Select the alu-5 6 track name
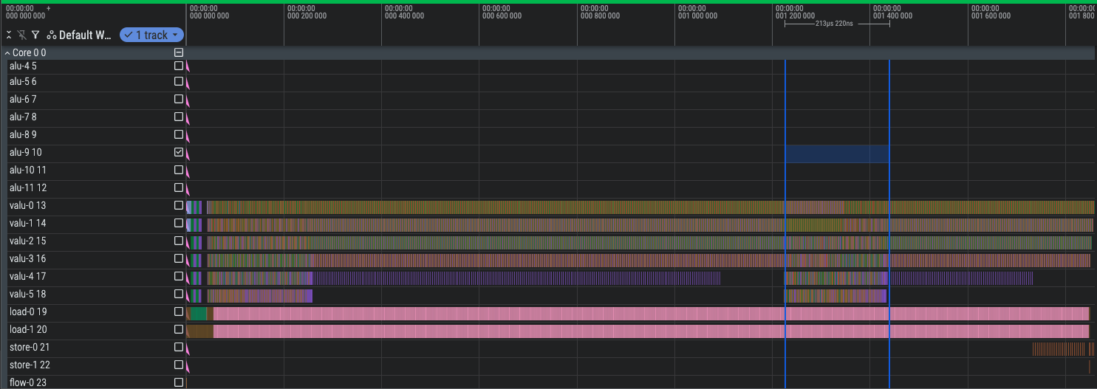This screenshot has width=1097, height=389. 23,81
